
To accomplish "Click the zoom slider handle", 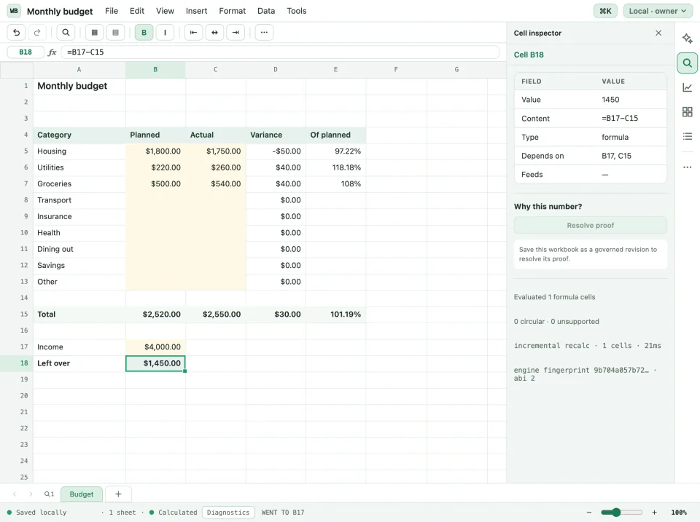I will click(x=617, y=513).
